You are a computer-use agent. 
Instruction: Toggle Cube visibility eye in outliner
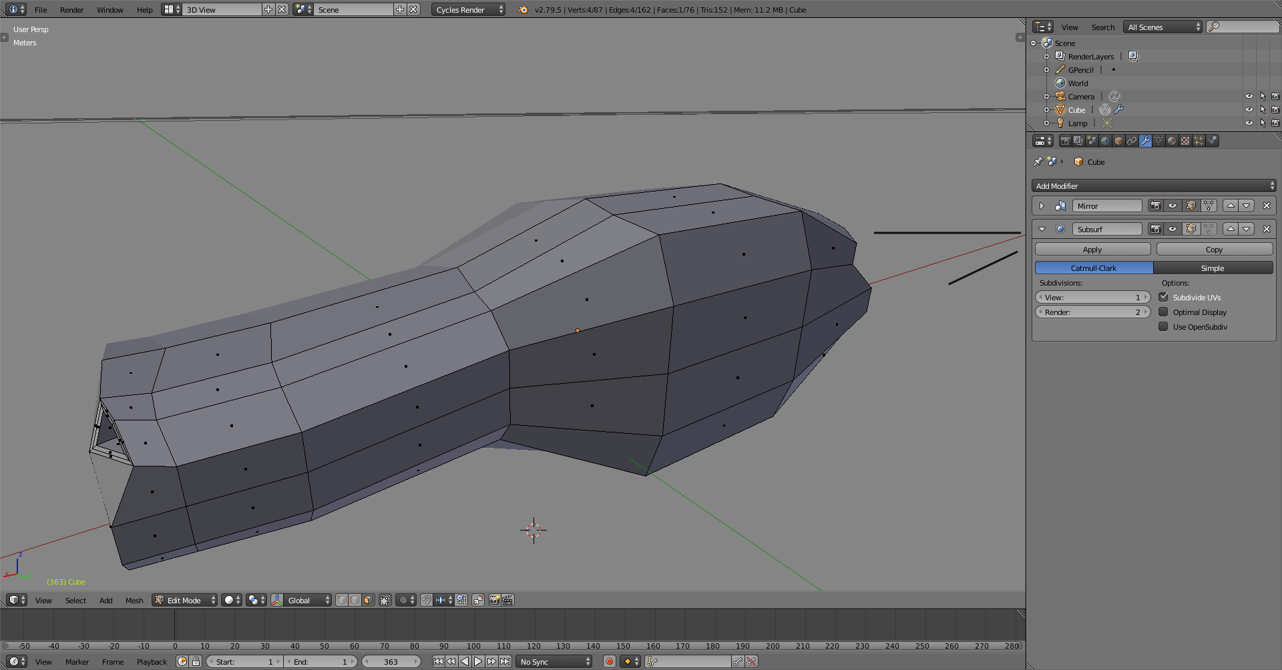(x=1249, y=109)
